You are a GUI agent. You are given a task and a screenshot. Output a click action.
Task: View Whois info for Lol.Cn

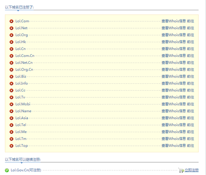173,48
